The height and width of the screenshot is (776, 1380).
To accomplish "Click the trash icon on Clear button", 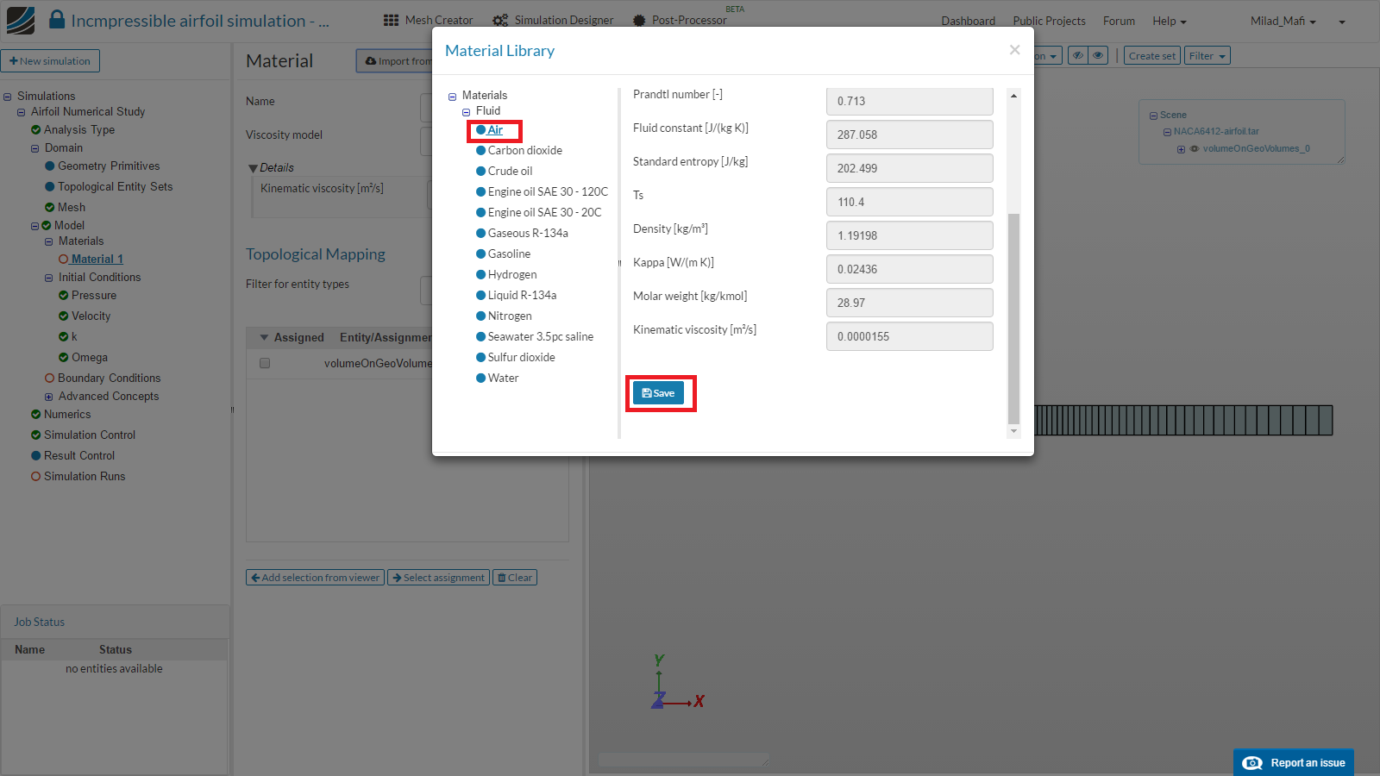I will coord(502,578).
